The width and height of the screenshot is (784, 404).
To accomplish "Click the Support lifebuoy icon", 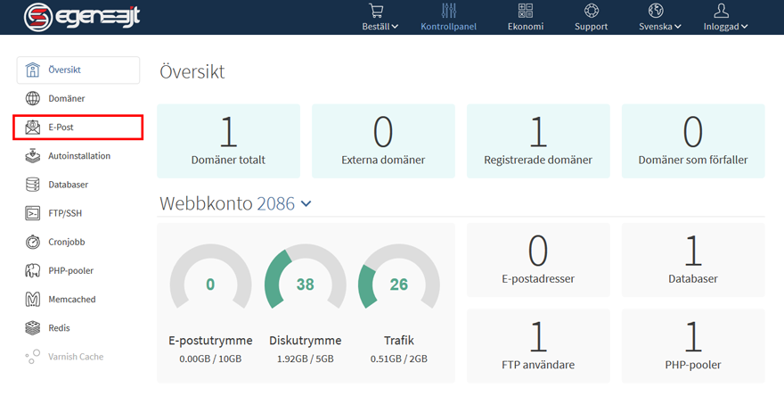I will (x=591, y=11).
